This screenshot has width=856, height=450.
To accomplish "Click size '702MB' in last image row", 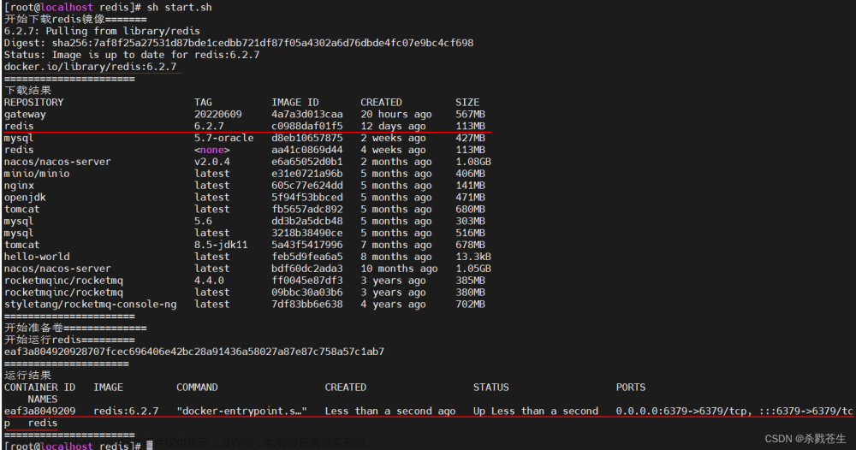I will click(x=470, y=305).
